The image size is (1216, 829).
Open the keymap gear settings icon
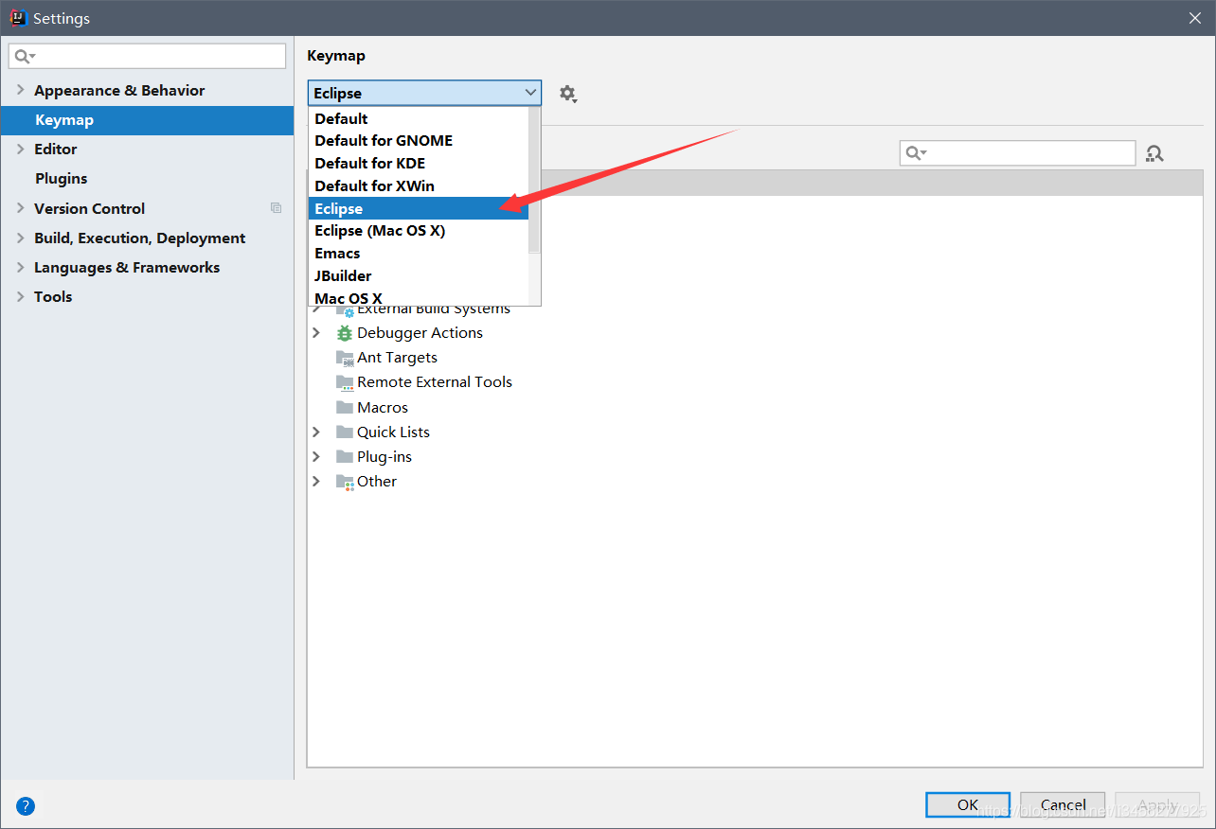pos(567,93)
